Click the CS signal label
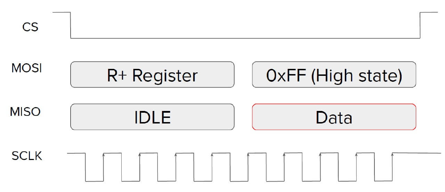 click(30, 27)
